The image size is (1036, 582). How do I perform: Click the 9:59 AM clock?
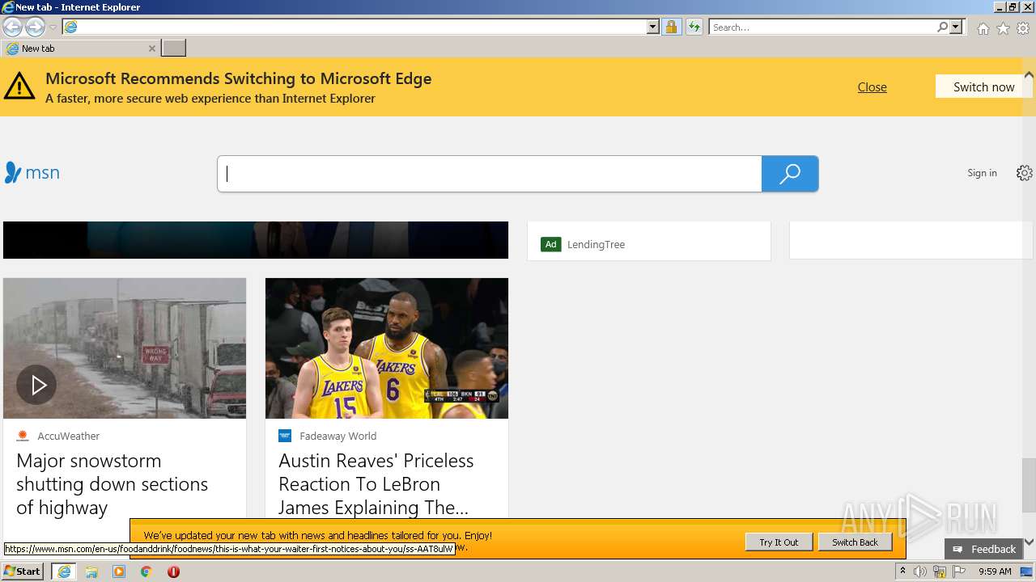point(995,571)
